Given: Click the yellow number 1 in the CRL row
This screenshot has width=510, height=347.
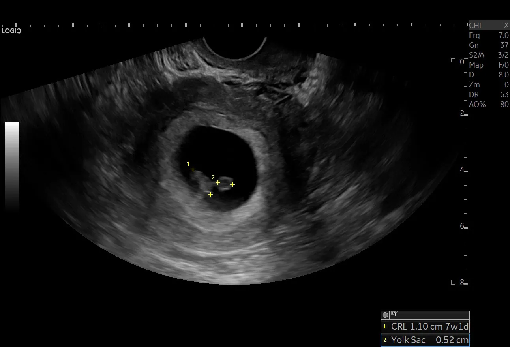Looking at the screenshot, I should [x=385, y=327].
